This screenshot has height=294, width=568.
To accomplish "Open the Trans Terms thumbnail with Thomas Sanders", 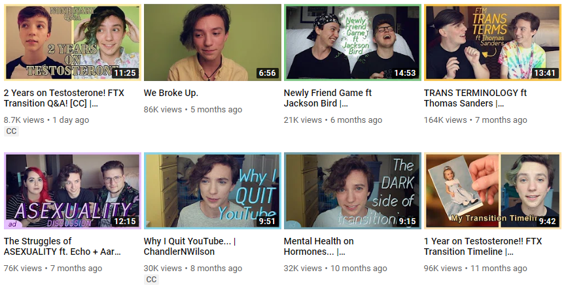I will click(493, 42).
